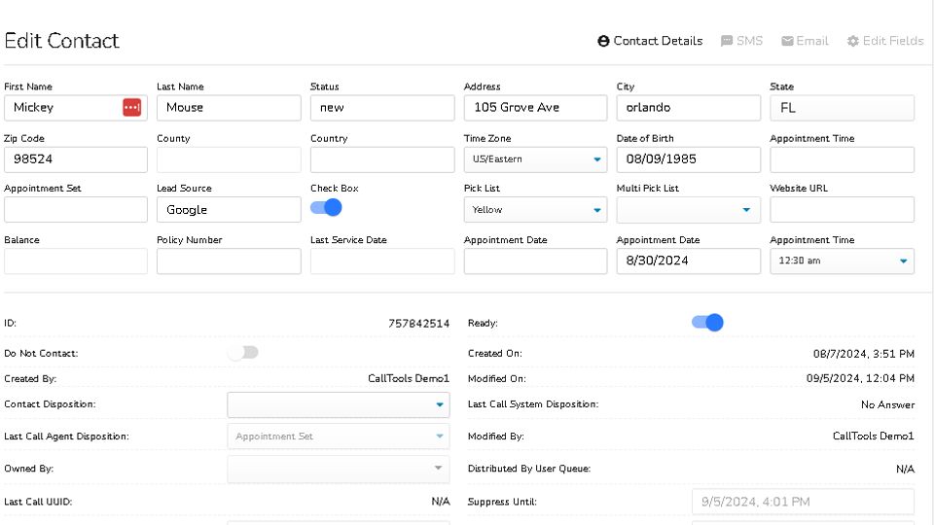Expand the Multi Pick List dropdown
This screenshot has height=525, width=934.
[x=688, y=210]
